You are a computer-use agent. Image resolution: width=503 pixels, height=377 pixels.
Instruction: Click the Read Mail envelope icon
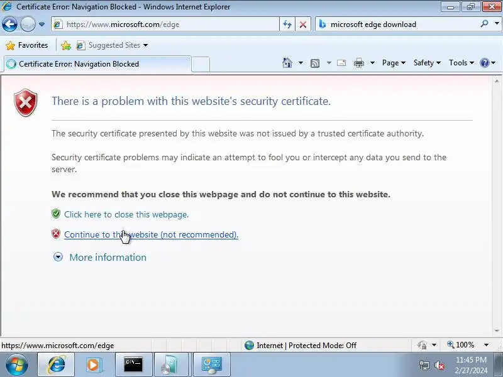[x=341, y=63]
